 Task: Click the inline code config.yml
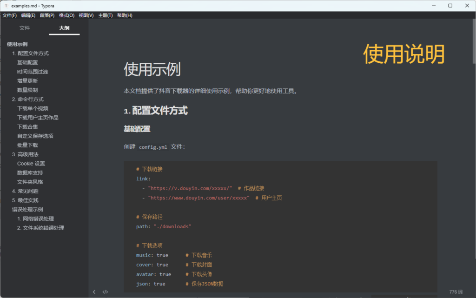click(153, 147)
